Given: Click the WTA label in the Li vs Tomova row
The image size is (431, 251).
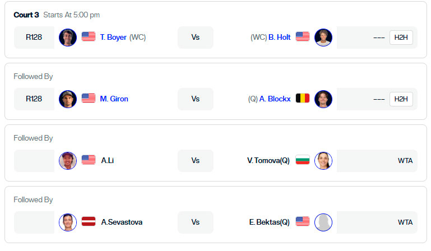Looking at the screenshot, I should tap(405, 161).
